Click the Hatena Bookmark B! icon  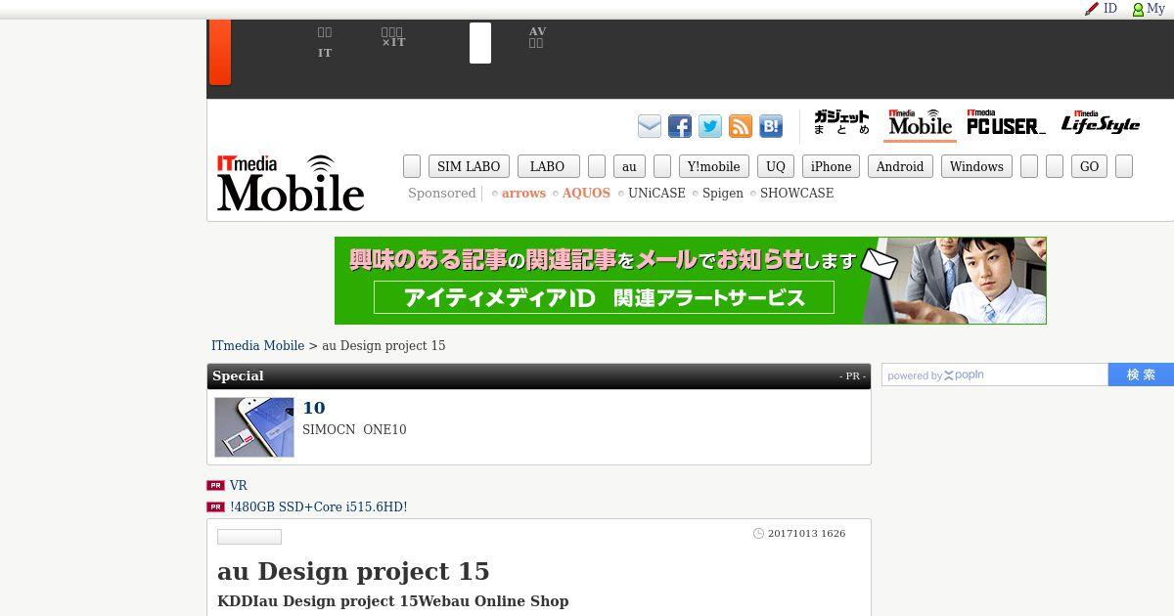[x=771, y=126]
